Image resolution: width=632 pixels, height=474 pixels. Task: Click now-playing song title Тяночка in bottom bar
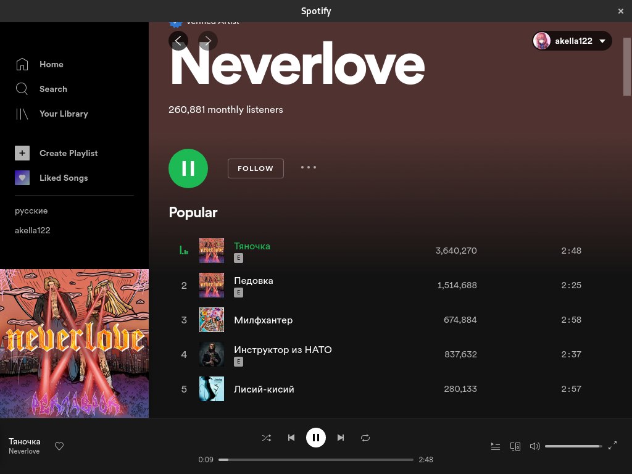click(x=25, y=441)
